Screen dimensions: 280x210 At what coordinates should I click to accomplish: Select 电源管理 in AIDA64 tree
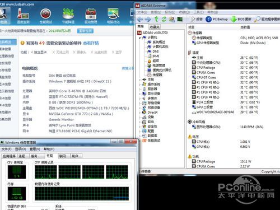159,66
